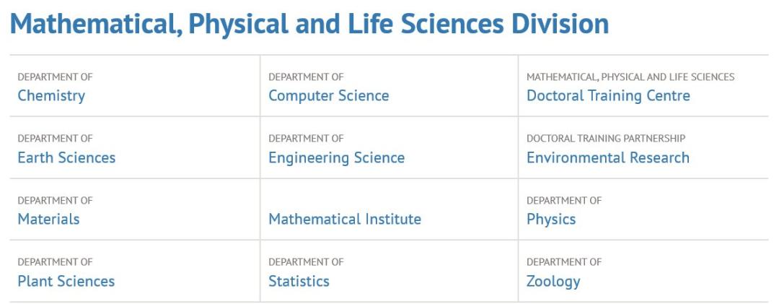Click the Materials department link
Viewport: 779px width, 304px height.
(x=48, y=219)
